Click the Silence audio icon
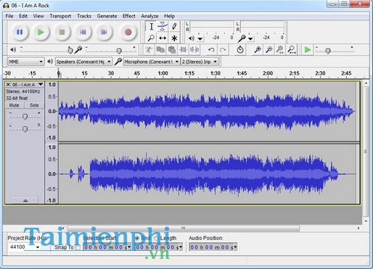The height and width of the screenshot is (269, 373). [x=194, y=50]
